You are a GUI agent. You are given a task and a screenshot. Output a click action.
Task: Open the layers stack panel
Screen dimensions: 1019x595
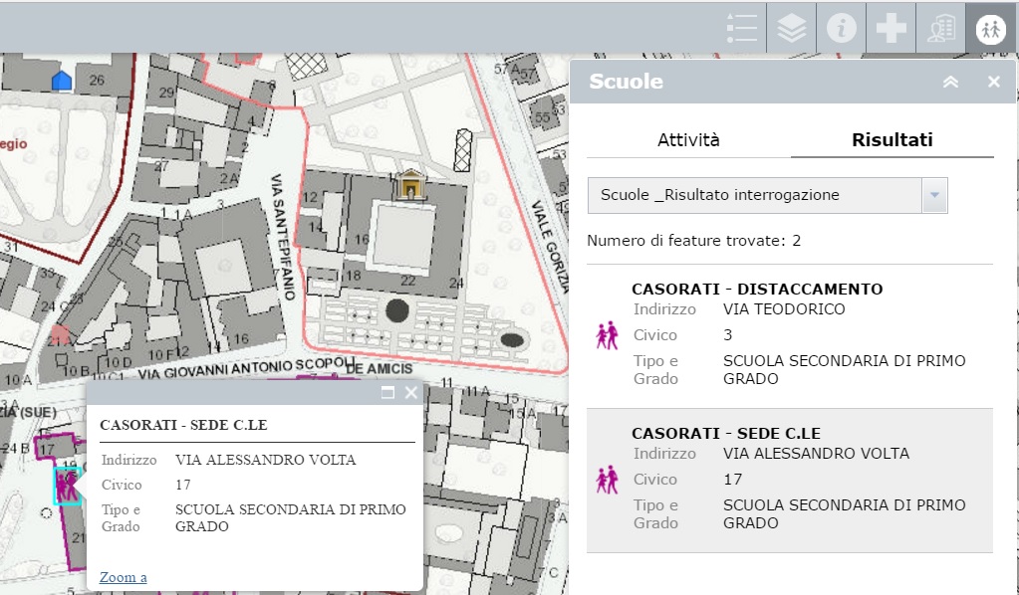792,29
